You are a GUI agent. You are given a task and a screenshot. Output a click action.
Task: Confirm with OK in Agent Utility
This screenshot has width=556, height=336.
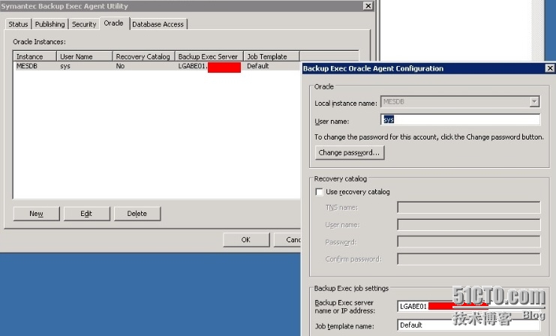[x=245, y=239]
